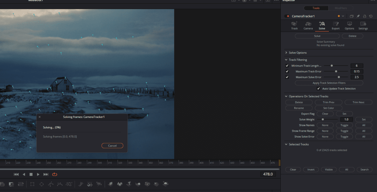
Task: Click the Set Color button
Action: pos(329,108)
